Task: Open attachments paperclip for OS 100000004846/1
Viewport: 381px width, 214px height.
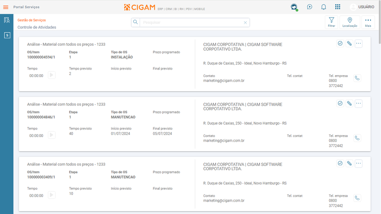Action: pos(349,103)
